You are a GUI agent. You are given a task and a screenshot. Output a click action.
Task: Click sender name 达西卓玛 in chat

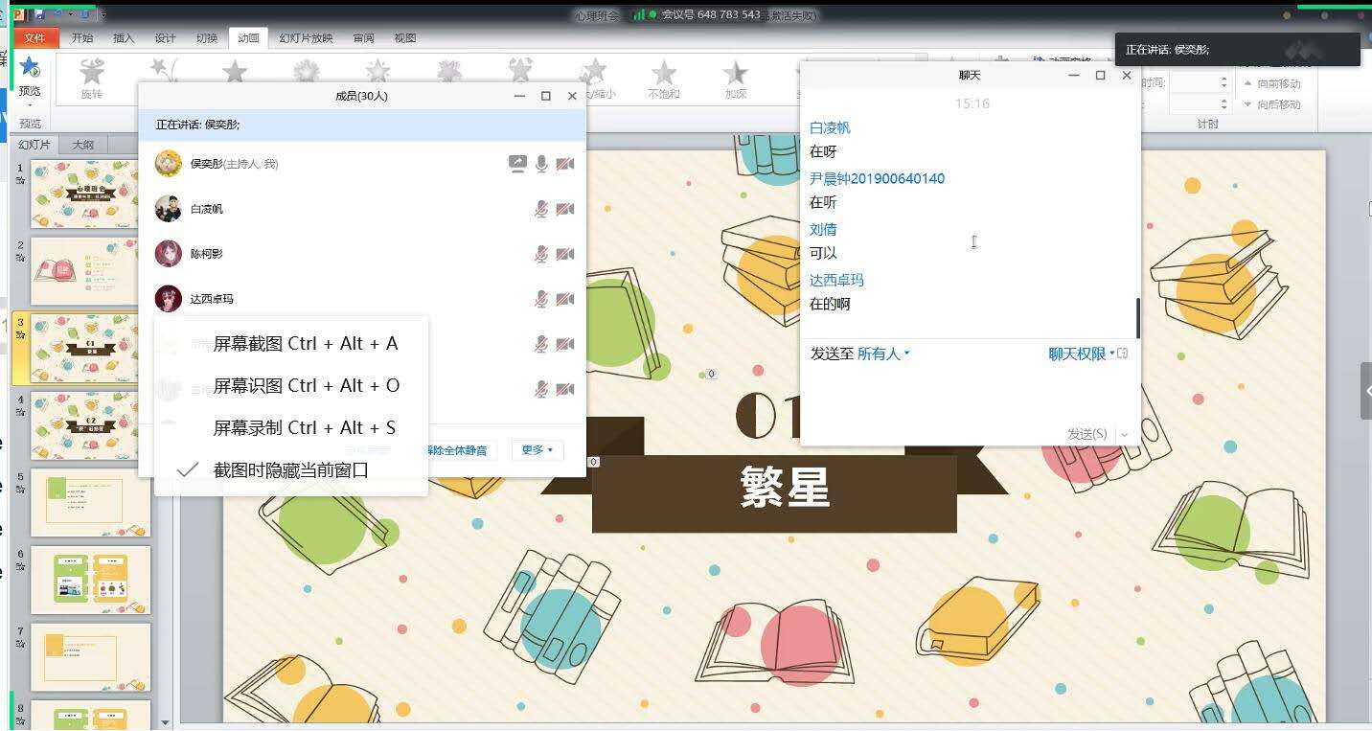pos(836,280)
